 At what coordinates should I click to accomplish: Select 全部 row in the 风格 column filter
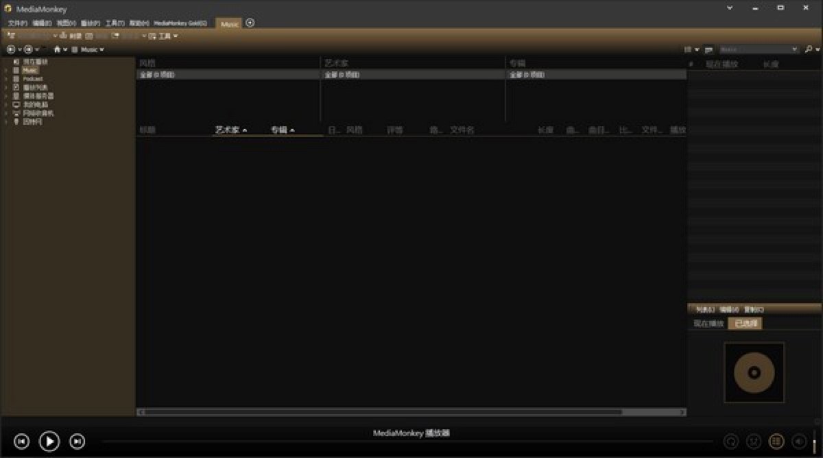[x=228, y=75]
